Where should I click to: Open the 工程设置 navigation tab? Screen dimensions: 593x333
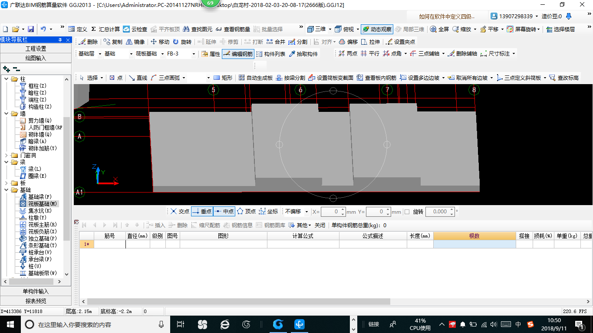(x=36, y=49)
